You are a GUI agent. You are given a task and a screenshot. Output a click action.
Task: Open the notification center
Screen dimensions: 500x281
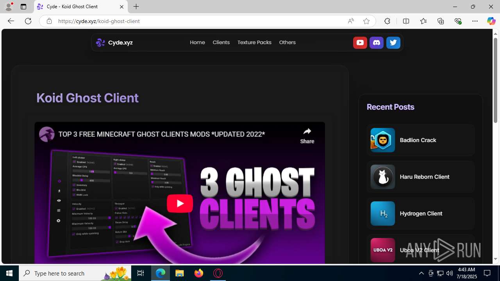pyautogui.click(x=487, y=273)
